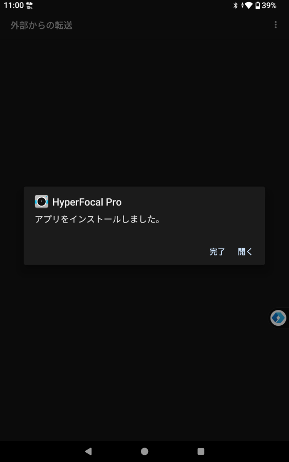
Task: Go back with the triangle navigation button
Action: pyautogui.click(x=88, y=451)
